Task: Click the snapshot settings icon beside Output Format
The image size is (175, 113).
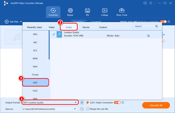Action: (82, 103)
